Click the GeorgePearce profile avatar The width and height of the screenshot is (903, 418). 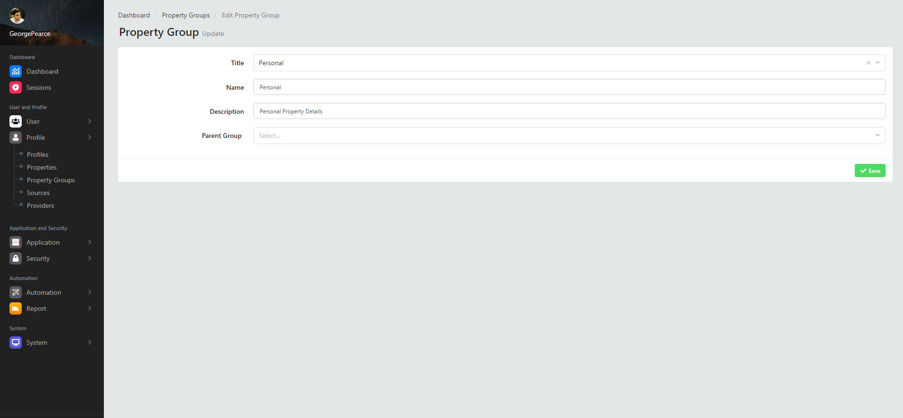(17, 16)
